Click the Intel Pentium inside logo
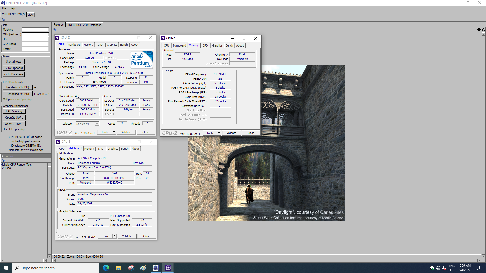The width and height of the screenshot is (486, 273). click(x=141, y=60)
